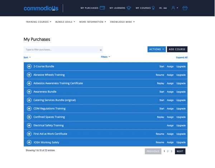Image resolution: width=215 pixels, height=168 pixels.
Task: Click the Expand All link
Action: [x=182, y=57]
